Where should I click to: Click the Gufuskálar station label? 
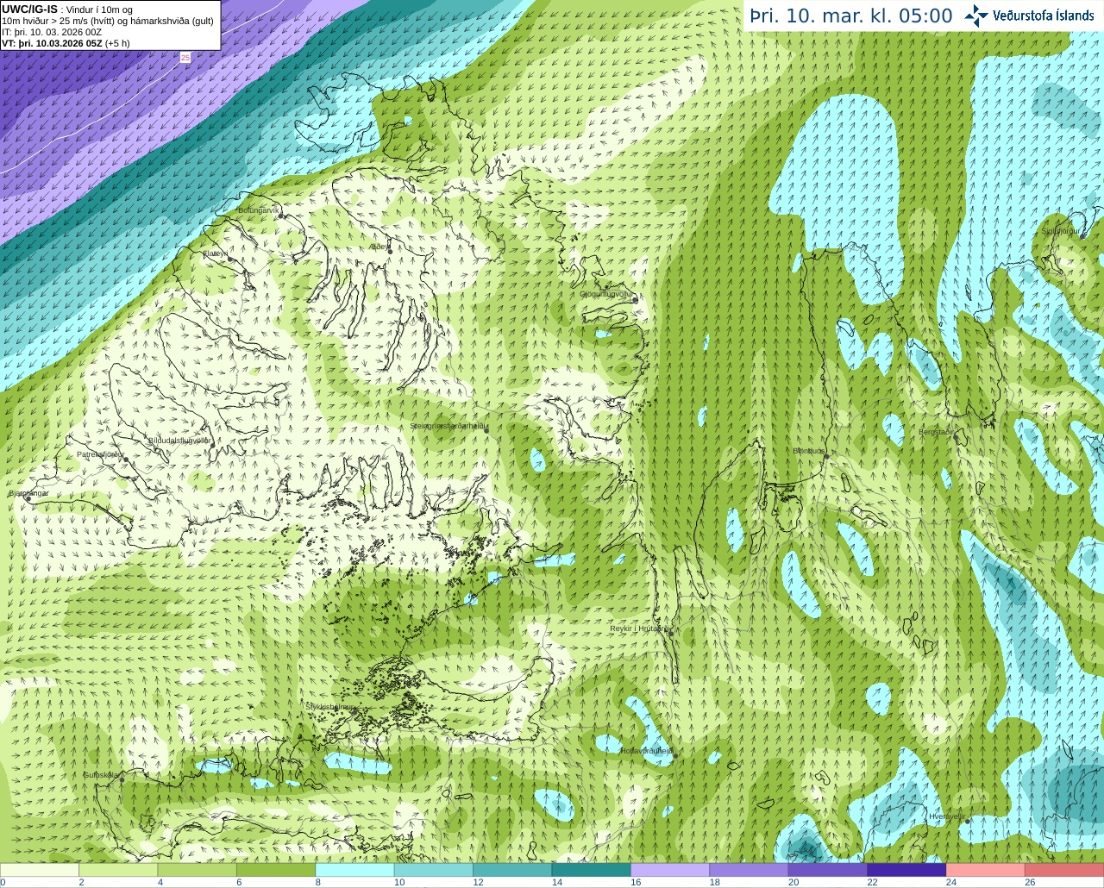pyautogui.click(x=101, y=775)
